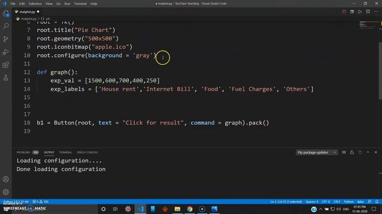Split the editor right

[368, 12]
